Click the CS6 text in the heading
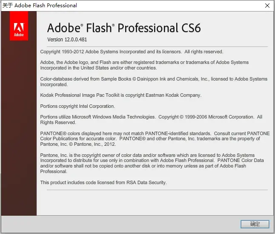 pos(189,28)
